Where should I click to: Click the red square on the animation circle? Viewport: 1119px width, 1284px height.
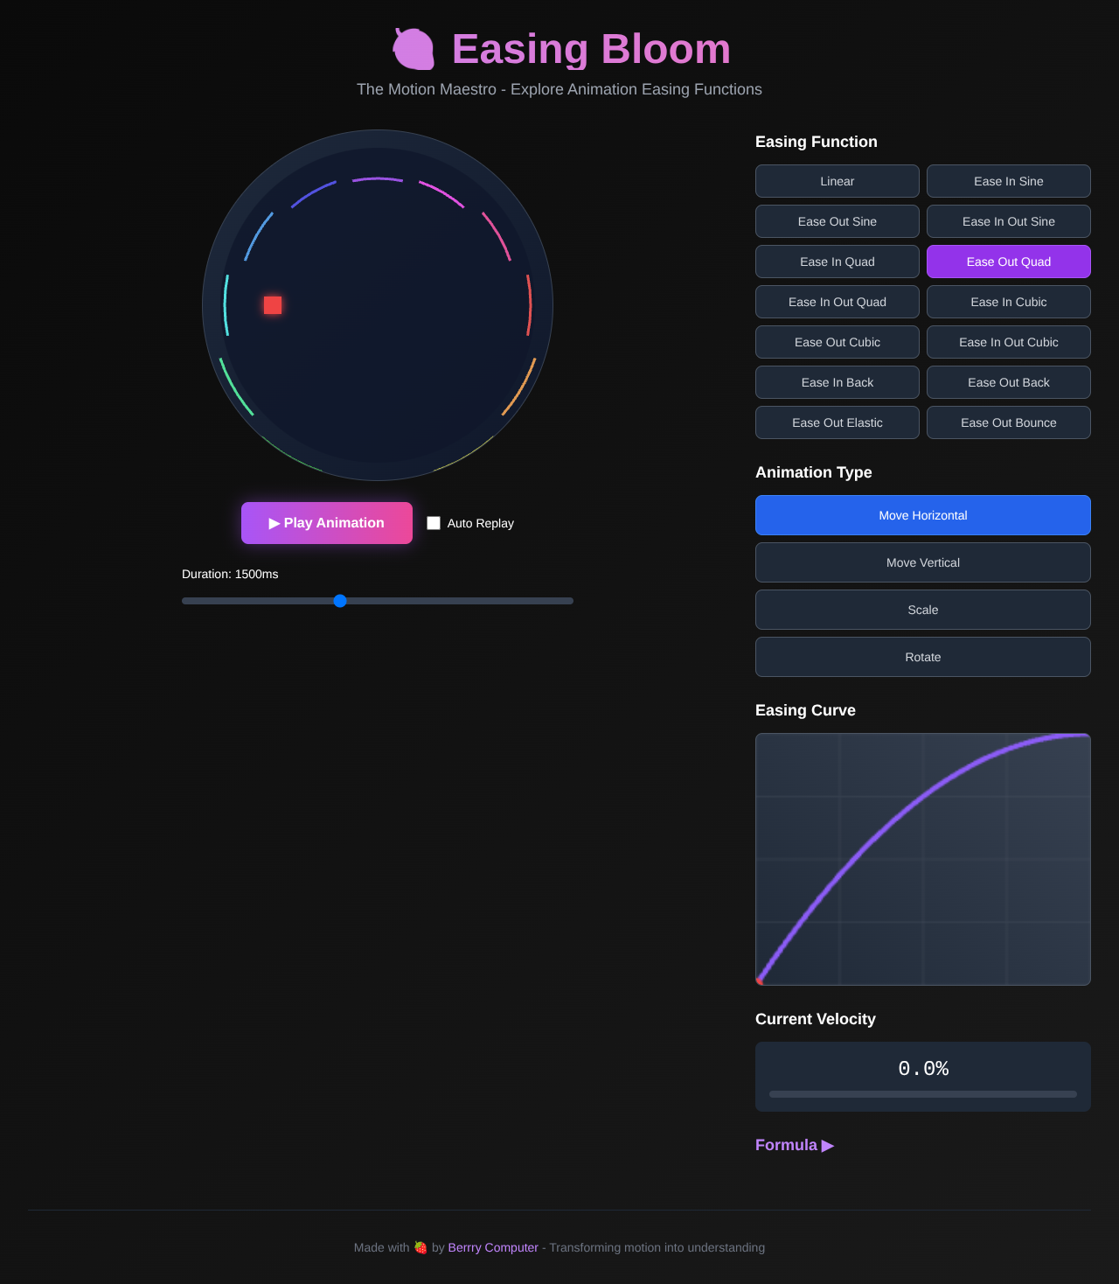[x=271, y=304]
